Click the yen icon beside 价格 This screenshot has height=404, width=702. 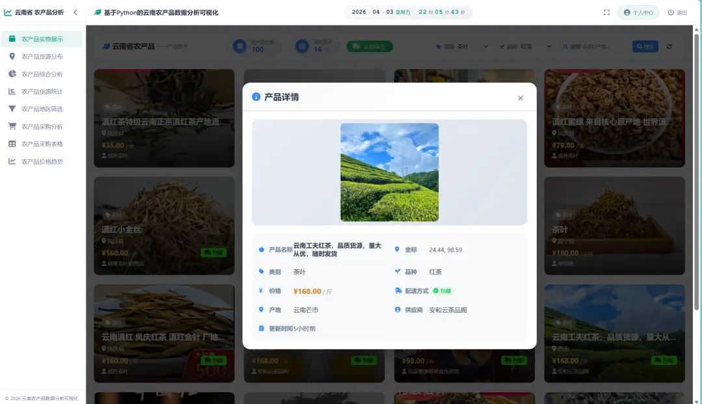click(261, 291)
